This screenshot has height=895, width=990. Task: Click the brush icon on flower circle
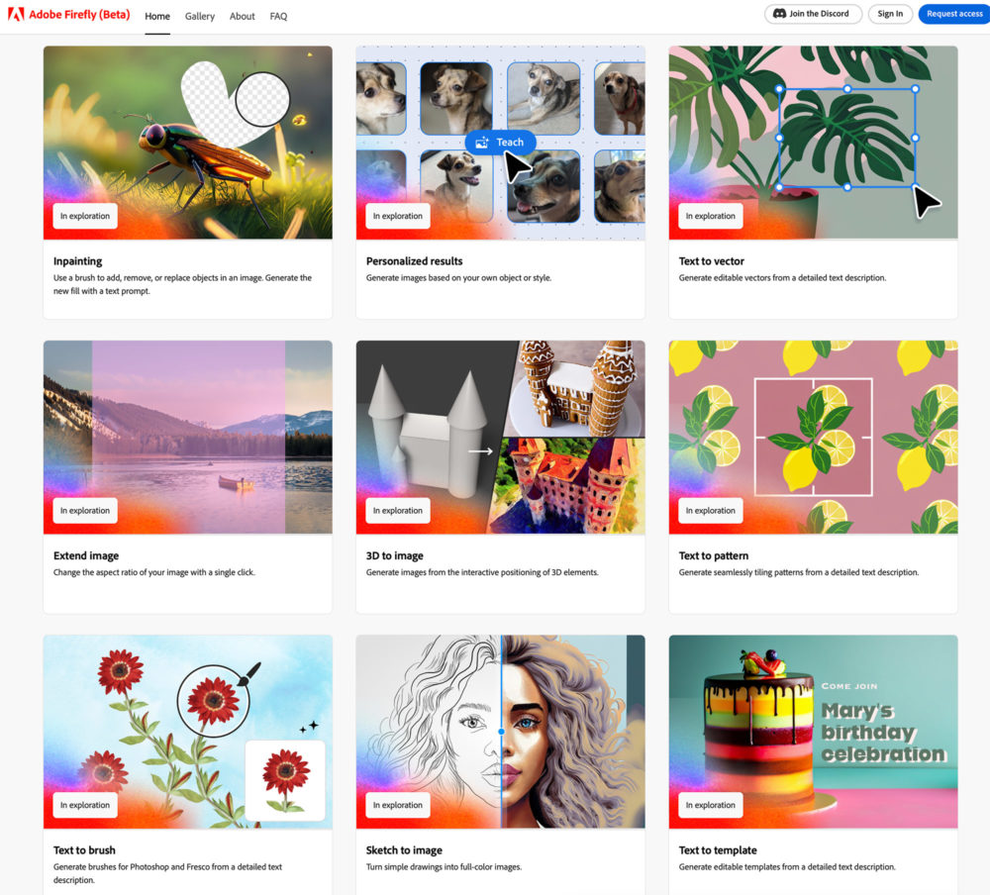coord(248,673)
